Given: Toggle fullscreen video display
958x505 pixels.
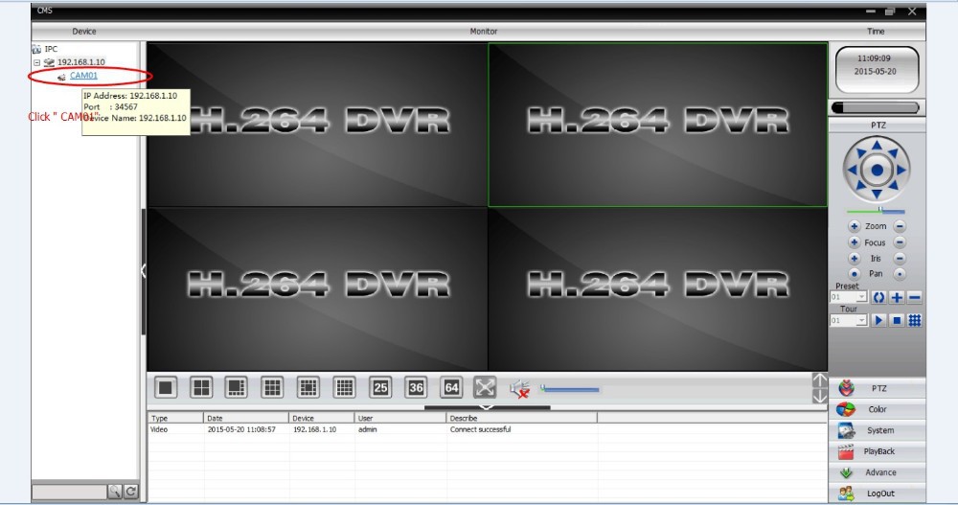Looking at the screenshot, I should [485, 387].
